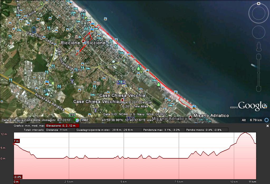Click the highest peak of the elevation profile
Screen dimensions: 270x184
pyautogui.click(x=245, y=132)
